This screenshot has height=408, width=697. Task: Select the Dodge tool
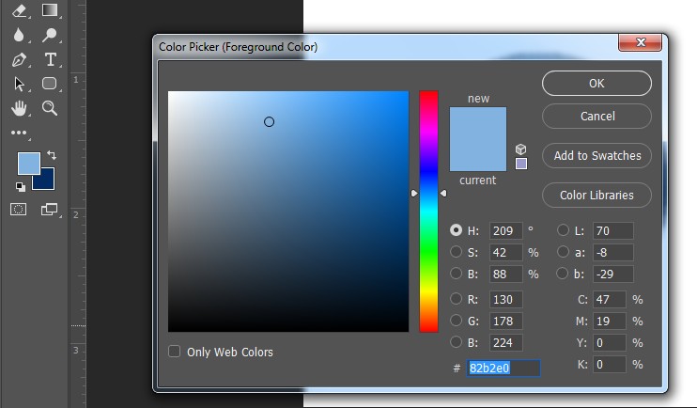coord(50,35)
